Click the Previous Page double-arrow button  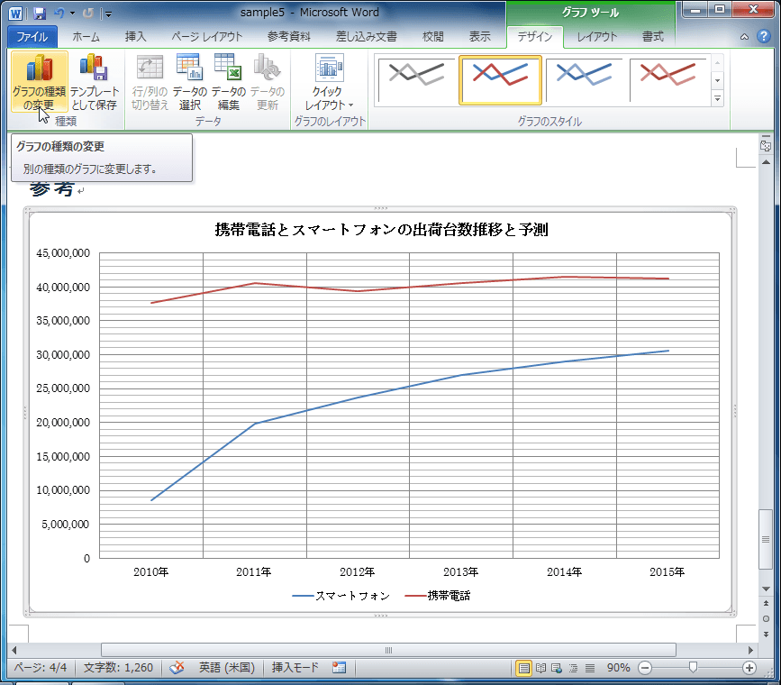pyautogui.click(x=766, y=603)
